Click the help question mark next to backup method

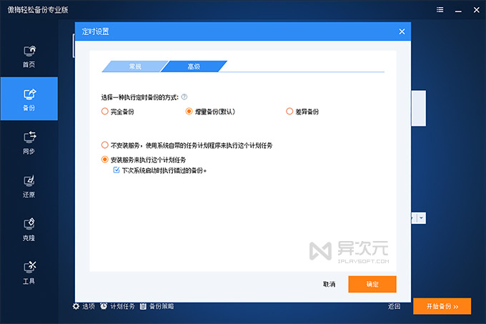coord(184,97)
